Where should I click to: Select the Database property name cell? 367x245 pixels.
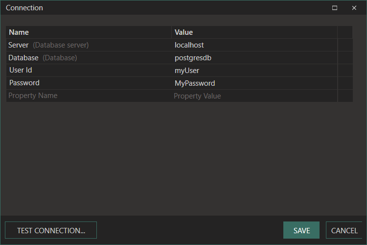pyautogui.click(x=89, y=58)
